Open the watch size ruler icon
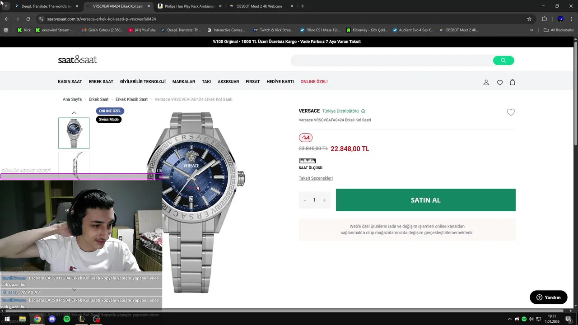 (307, 161)
